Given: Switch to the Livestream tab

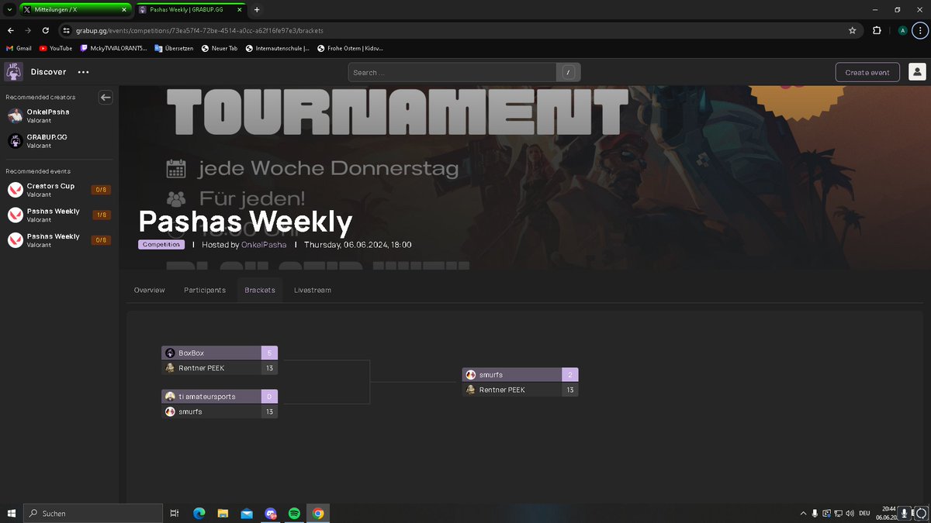Looking at the screenshot, I should tap(313, 290).
